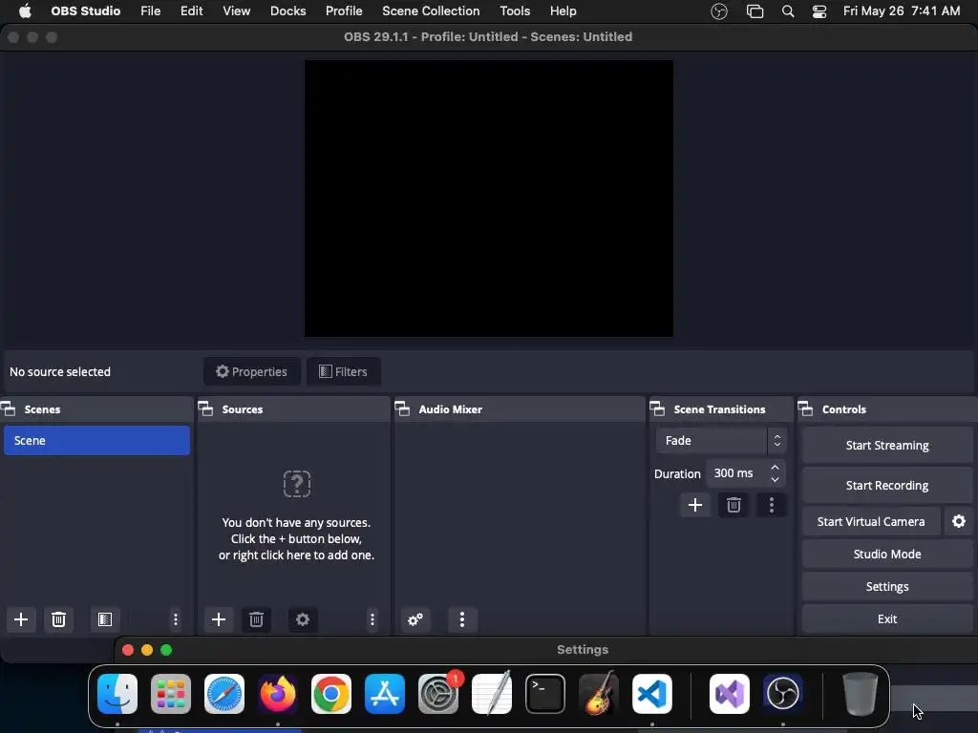The image size is (978, 733).
Task: Open the Docks menu
Action: click(287, 11)
